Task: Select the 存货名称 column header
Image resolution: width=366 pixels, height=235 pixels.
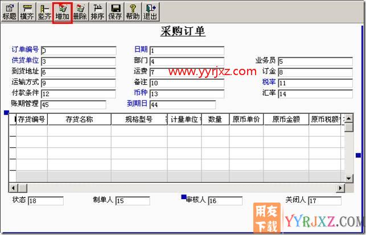Action: (79, 119)
